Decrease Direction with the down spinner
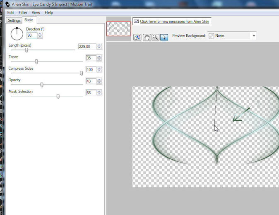Screen dimensions: 279x215 (x=40, y=37)
